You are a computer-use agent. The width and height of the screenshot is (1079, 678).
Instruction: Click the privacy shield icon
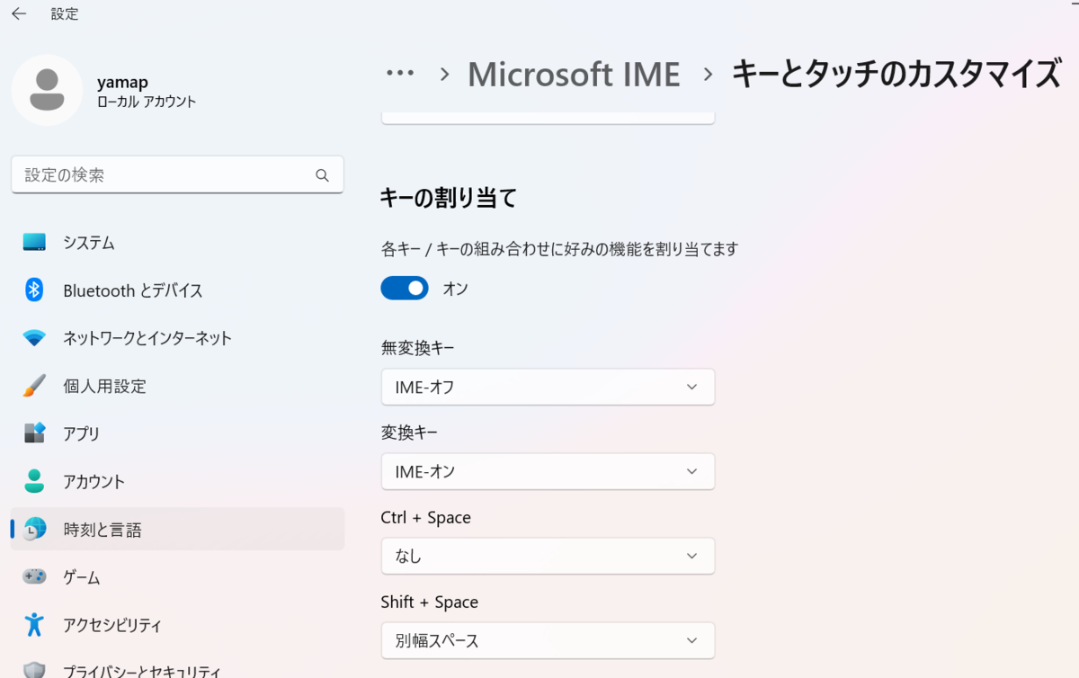[x=34, y=670]
